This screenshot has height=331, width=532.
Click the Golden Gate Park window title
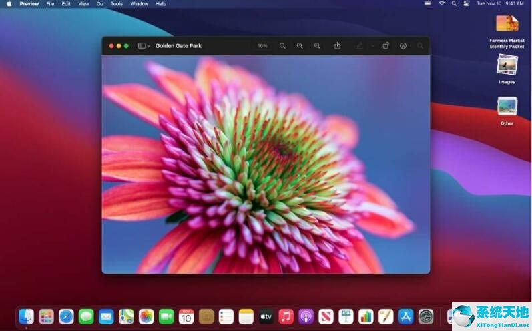[178, 46]
